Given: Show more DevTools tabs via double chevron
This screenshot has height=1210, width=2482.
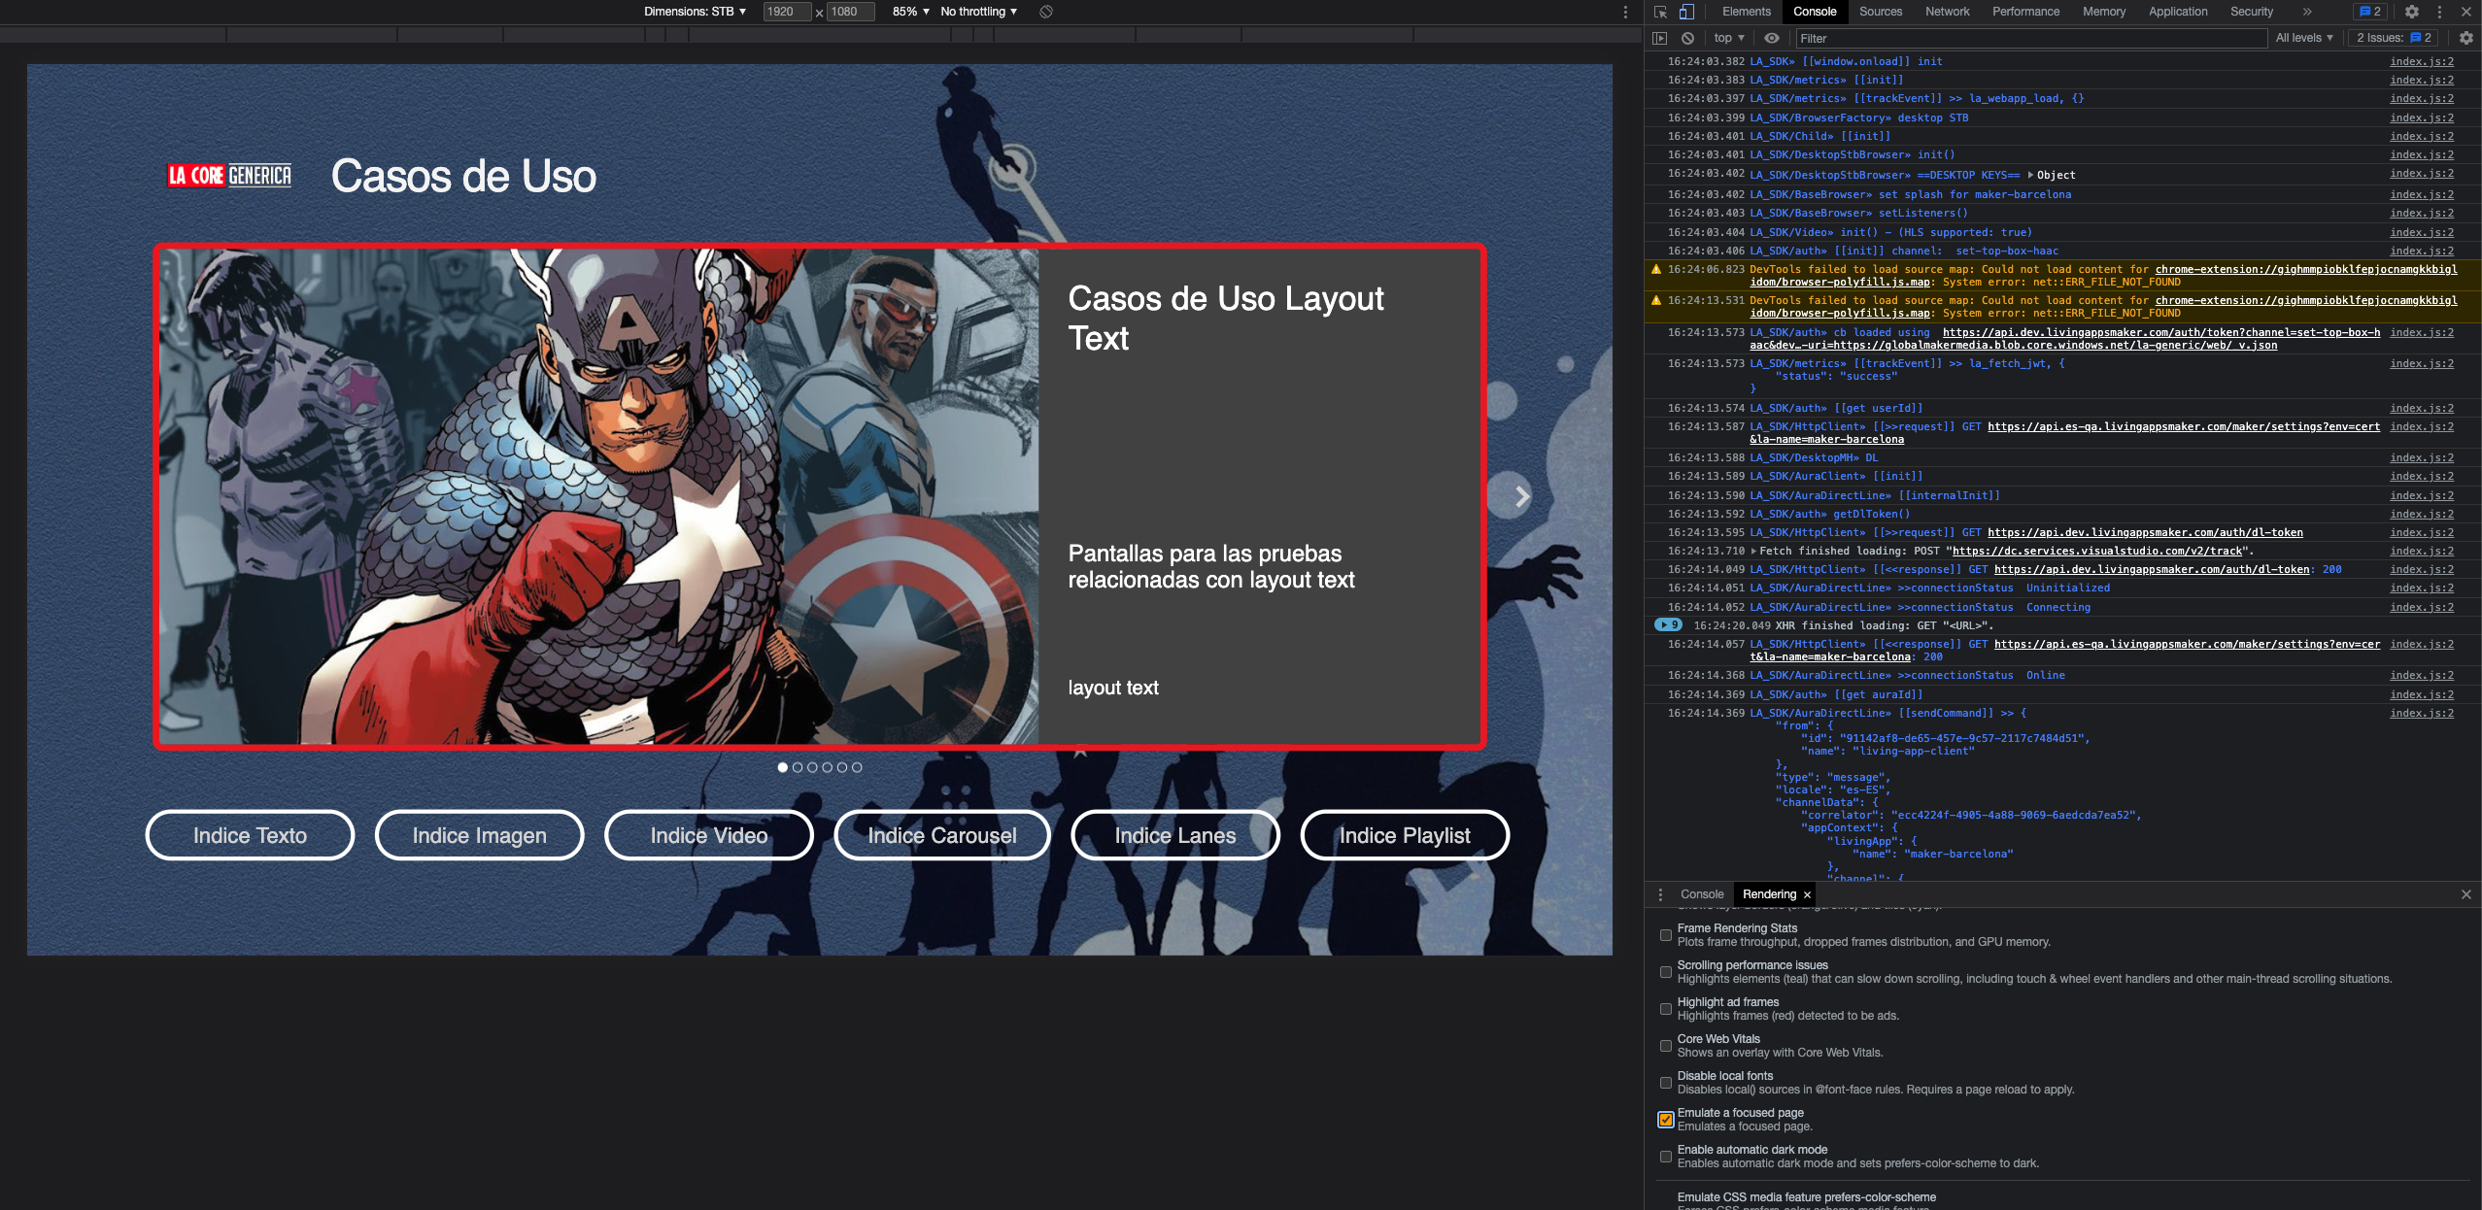Looking at the screenshot, I should click(x=2306, y=12).
